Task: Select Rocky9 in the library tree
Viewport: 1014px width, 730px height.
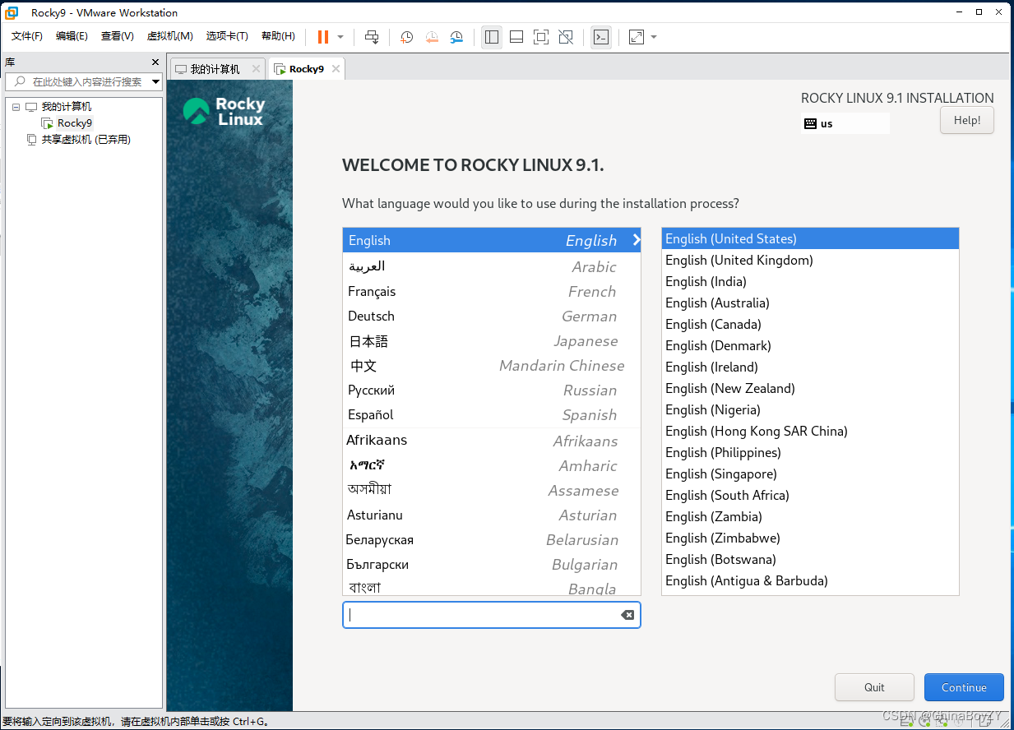Action: tap(75, 123)
